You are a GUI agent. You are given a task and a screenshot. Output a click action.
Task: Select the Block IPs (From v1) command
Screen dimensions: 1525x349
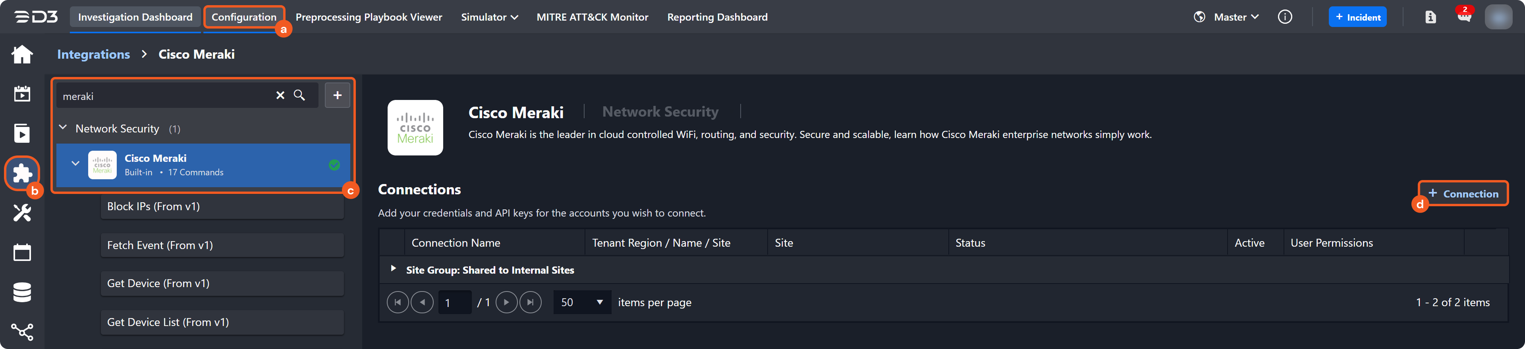(222, 207)
